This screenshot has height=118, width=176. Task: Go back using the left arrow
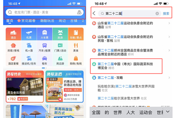coord(94,13)
